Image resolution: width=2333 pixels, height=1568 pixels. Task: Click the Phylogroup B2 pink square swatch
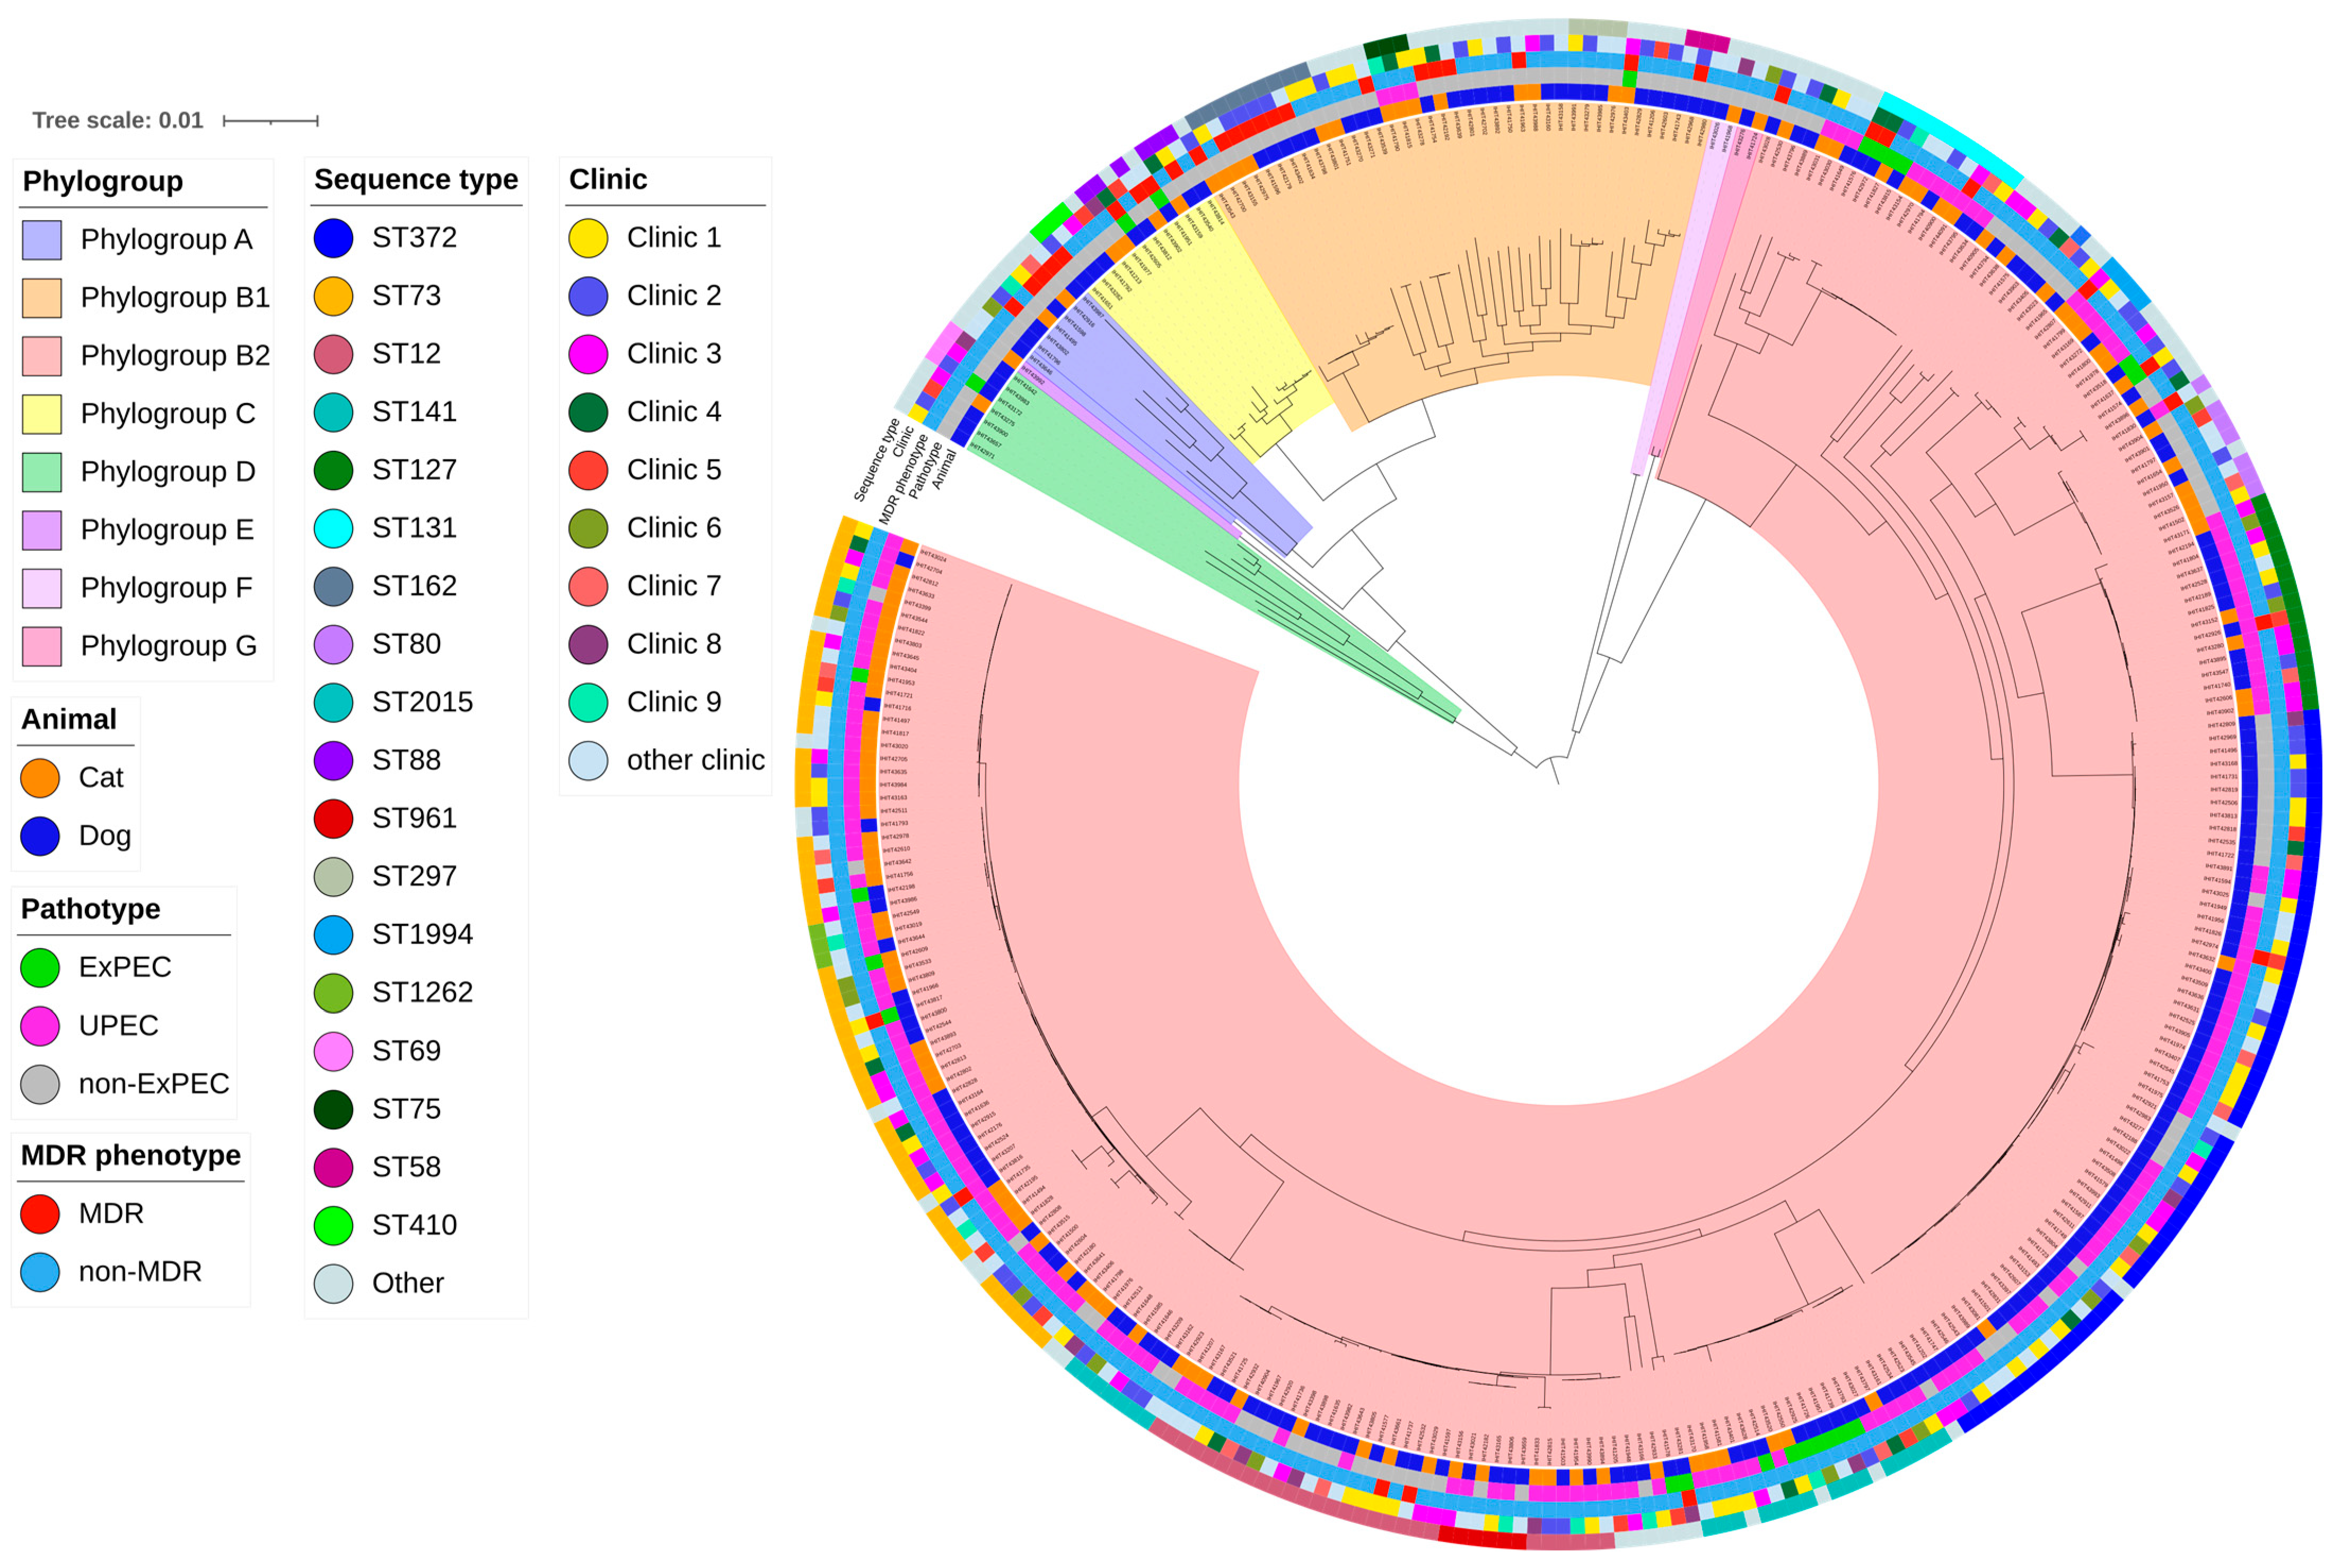coord(41,356)
